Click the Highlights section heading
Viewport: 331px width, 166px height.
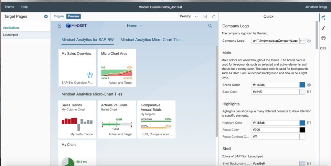(231, 104)
